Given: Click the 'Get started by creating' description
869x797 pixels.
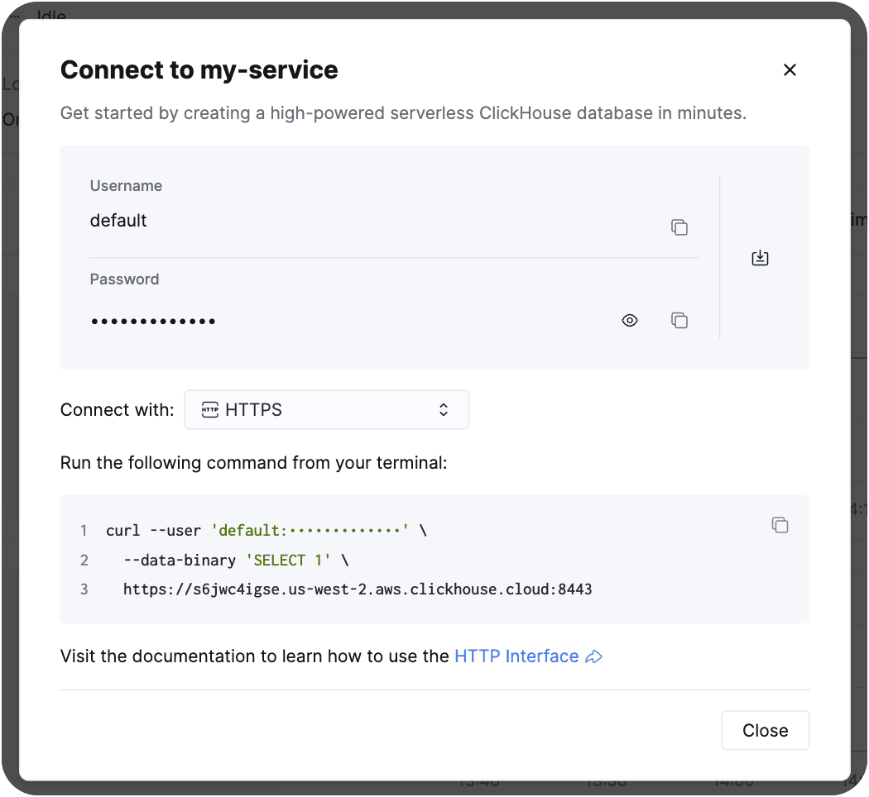Looking at the screenshot, I should (x=403, y=113).
